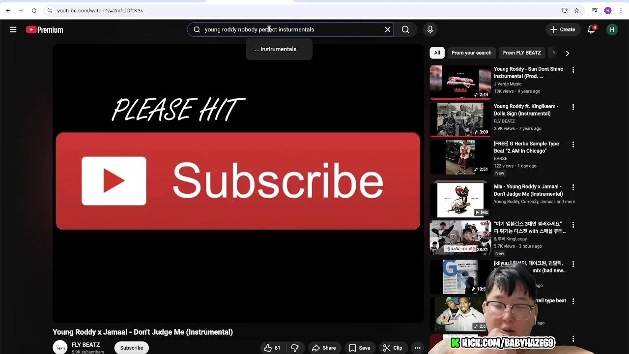Show more filter chips with right arrow
Screen dimensions: 629x354
click(x=567, y=53)
